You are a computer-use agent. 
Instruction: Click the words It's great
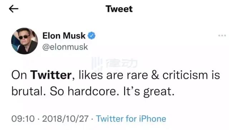[149, 92]
